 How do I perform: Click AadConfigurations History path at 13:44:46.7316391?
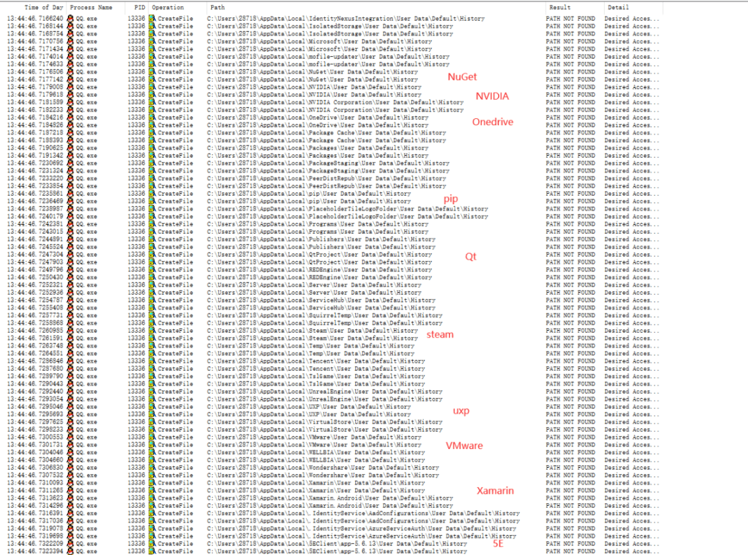364,513
